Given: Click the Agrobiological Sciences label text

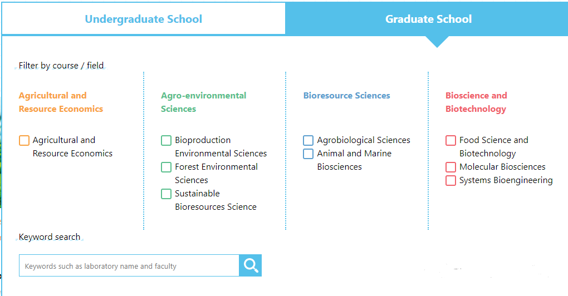Looking at the screenshot, I should click(x=364, y=140).
